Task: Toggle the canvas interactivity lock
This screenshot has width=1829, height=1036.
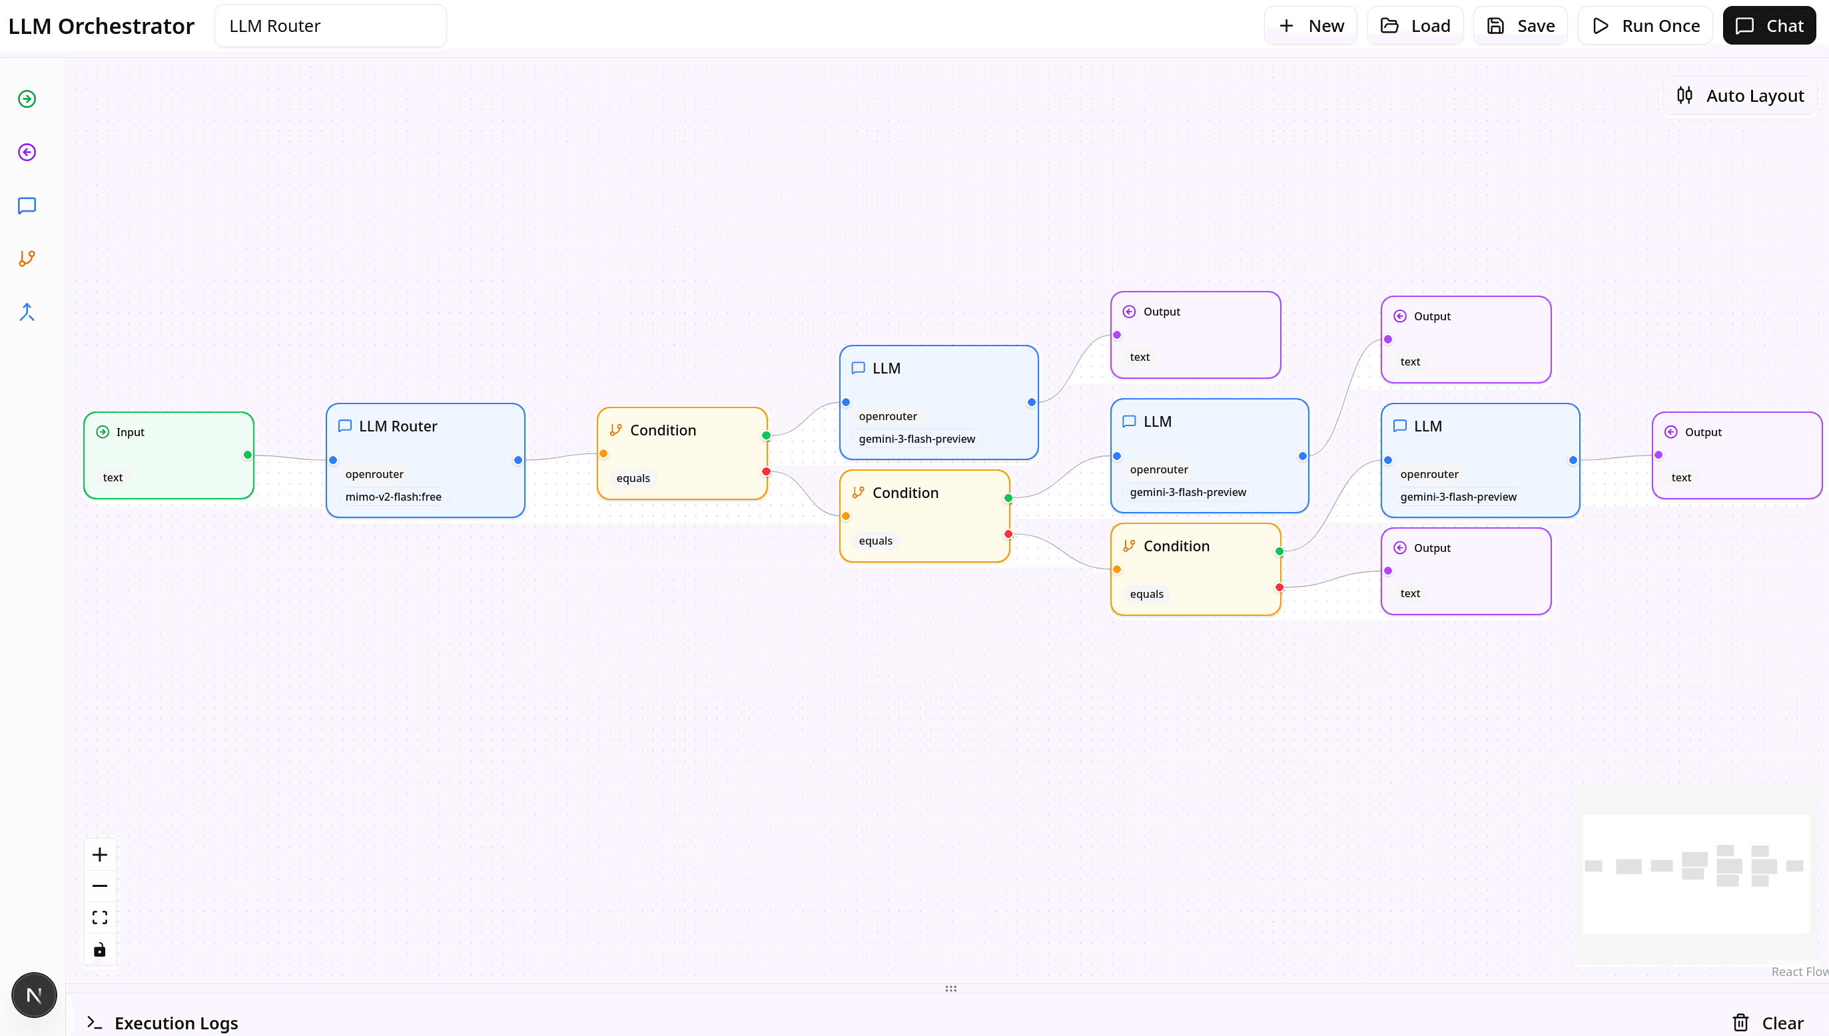Action: [x=100, y=949]
